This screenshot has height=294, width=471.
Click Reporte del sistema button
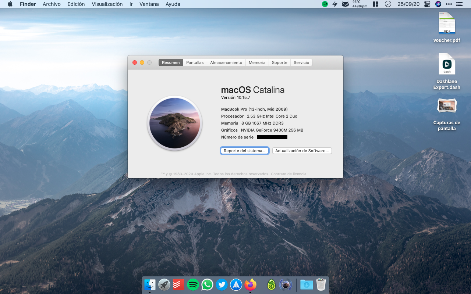pyautogui.click(x=245, y=151)
